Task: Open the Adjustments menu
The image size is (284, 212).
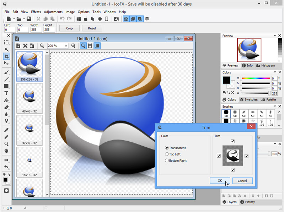Action: [x=53, y=12]
